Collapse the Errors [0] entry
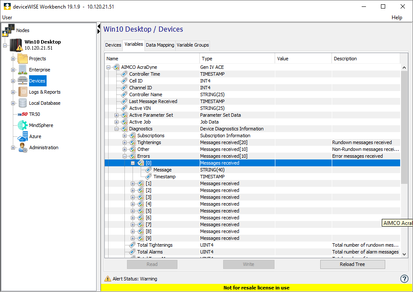Viewport: 413px width, 292px height. point(133,163)
